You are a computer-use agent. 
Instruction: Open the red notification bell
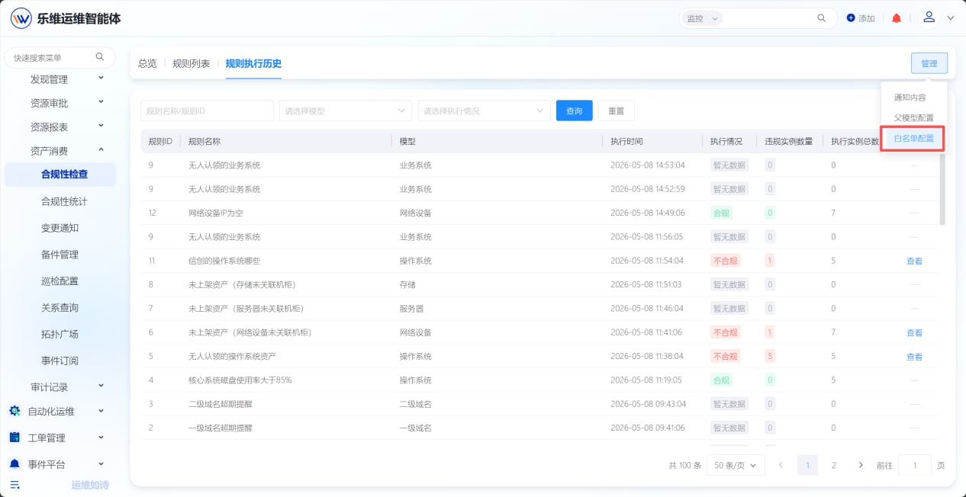(x=897, y=18)
